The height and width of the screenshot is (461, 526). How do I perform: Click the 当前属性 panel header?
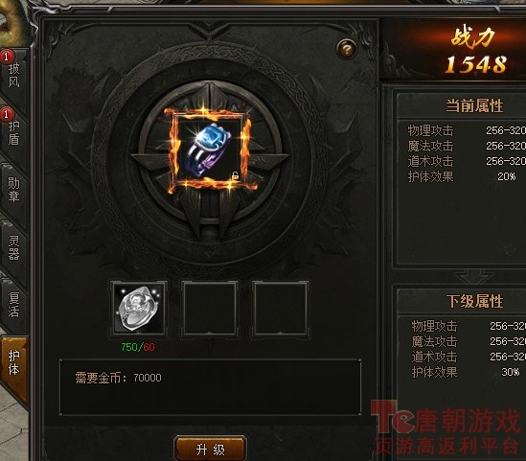(x=474, y=105)
